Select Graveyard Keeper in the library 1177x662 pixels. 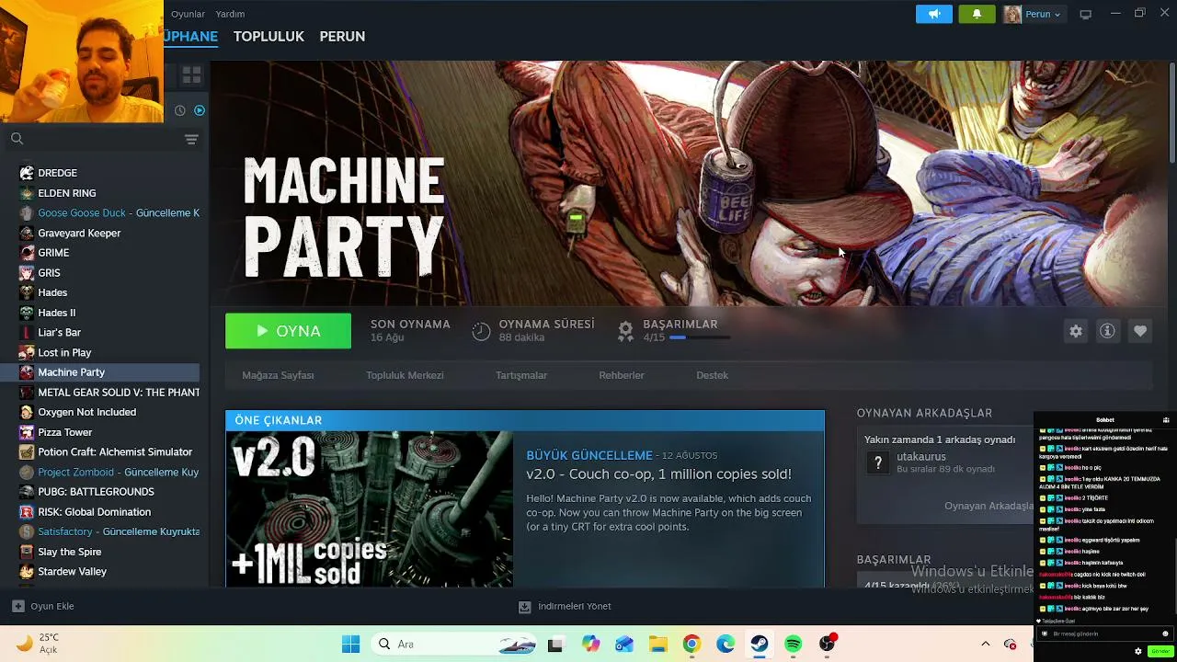[x=79, y=234]
